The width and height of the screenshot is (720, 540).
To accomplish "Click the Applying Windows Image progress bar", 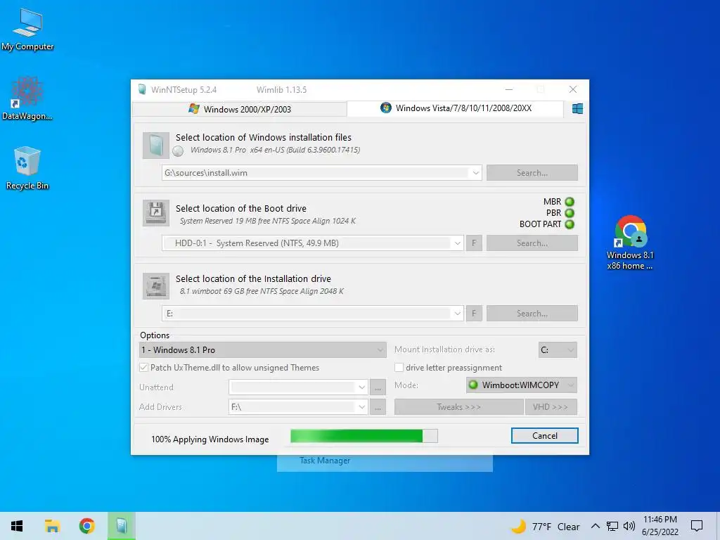I will tap(364, 436).
